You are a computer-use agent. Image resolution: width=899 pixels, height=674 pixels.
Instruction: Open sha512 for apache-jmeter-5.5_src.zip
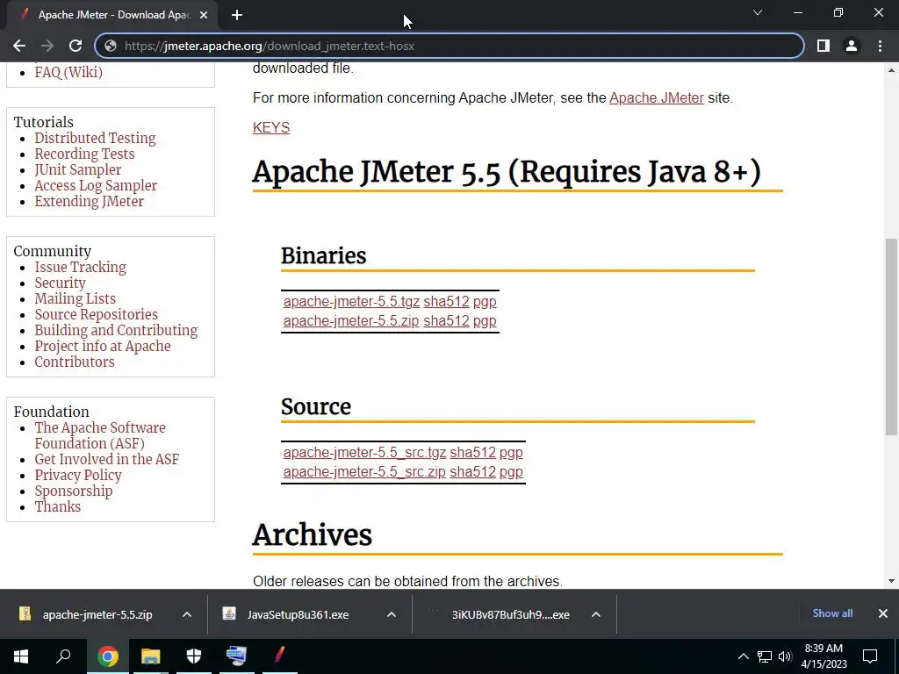coord(472,472)
